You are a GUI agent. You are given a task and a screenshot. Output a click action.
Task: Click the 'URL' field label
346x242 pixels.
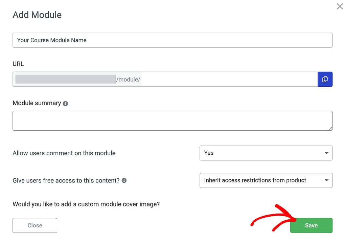pyautogui.click(x=18, y=64)
